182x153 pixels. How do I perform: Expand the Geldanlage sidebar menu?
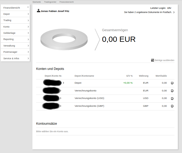coord(28,33)
